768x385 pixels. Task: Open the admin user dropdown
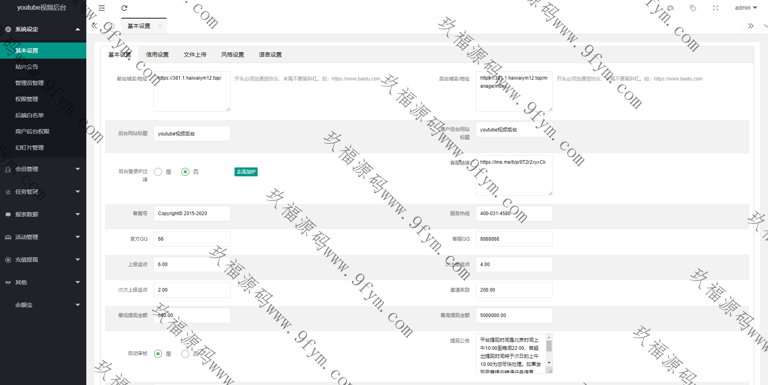(746, 8)
